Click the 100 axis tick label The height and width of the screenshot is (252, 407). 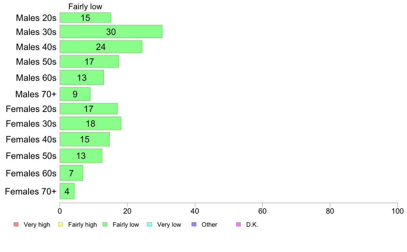[397, 211]
